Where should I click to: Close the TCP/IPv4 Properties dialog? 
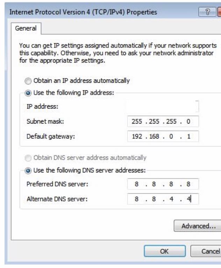219,13
